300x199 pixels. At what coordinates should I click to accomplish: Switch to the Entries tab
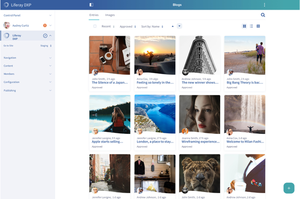(94, 15)
